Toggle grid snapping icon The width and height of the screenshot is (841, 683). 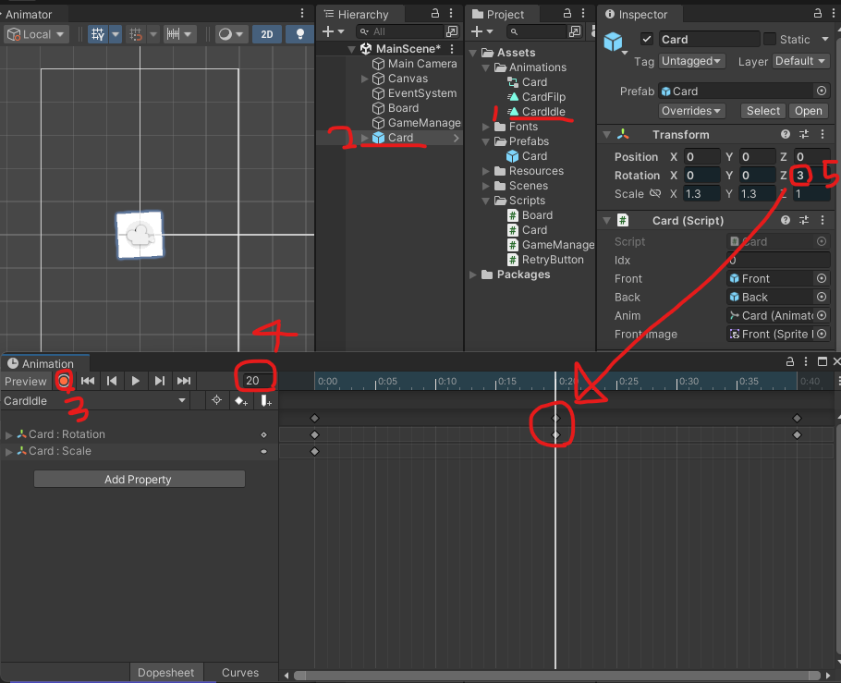(x=136, y=34)
